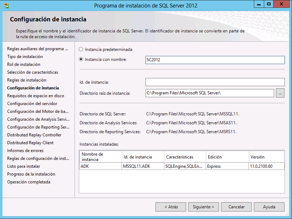
Task: Select step Configuración de Reporting Ser...
Action: 39,127
